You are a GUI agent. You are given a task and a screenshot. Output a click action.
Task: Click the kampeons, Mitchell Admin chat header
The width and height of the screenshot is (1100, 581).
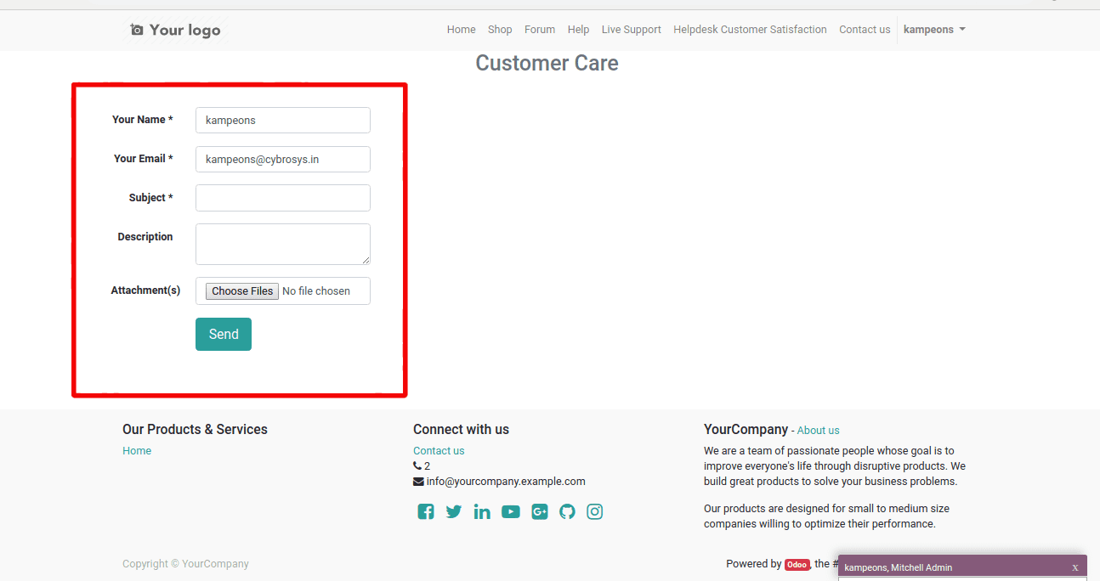tap(962, 567)
